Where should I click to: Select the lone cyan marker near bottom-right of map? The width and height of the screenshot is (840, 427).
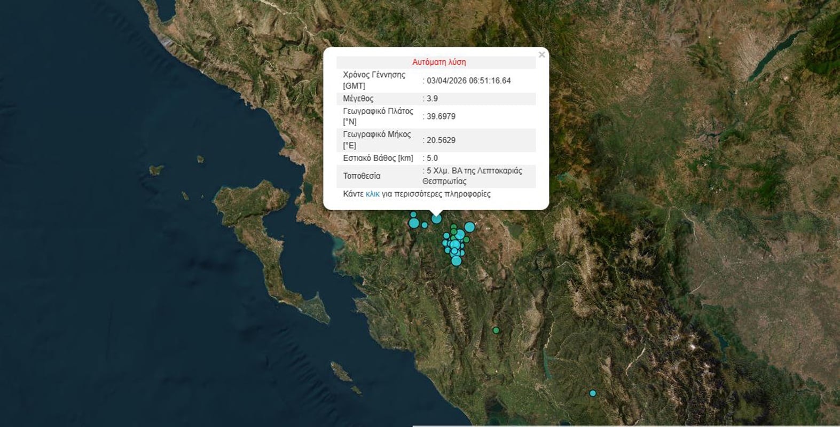[592, 393]
